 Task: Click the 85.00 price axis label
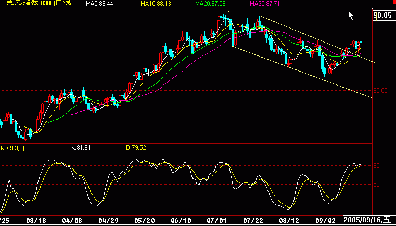(x=380, y=91)
